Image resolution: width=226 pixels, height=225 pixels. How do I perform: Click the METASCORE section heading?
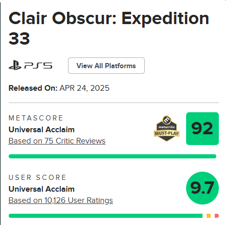click(x=36, y=118)
